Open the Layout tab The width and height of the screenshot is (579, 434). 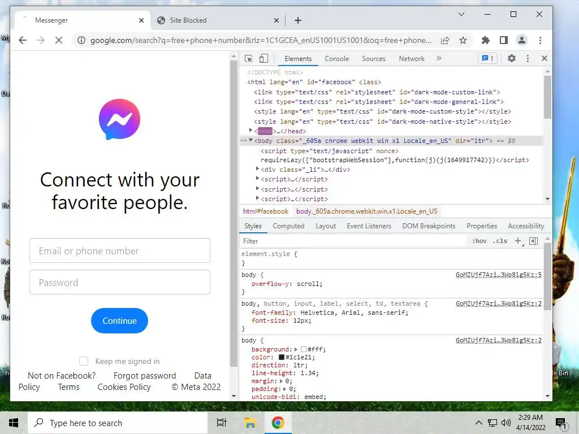[x=326, y=226]
